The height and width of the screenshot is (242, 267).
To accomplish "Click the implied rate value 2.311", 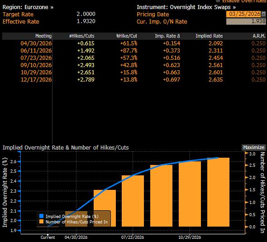I will [x=216, y=50].
